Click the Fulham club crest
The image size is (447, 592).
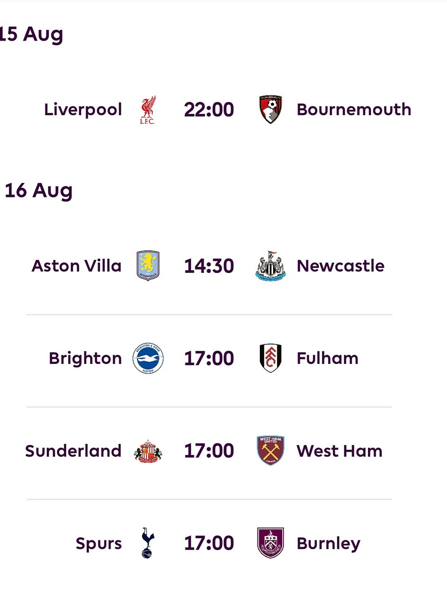pos(270,358)
